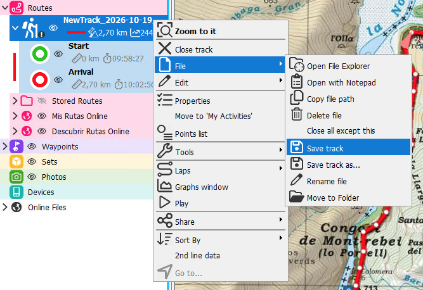
Task: Expand Mis Rutas Online node
Action: (15, 116)
